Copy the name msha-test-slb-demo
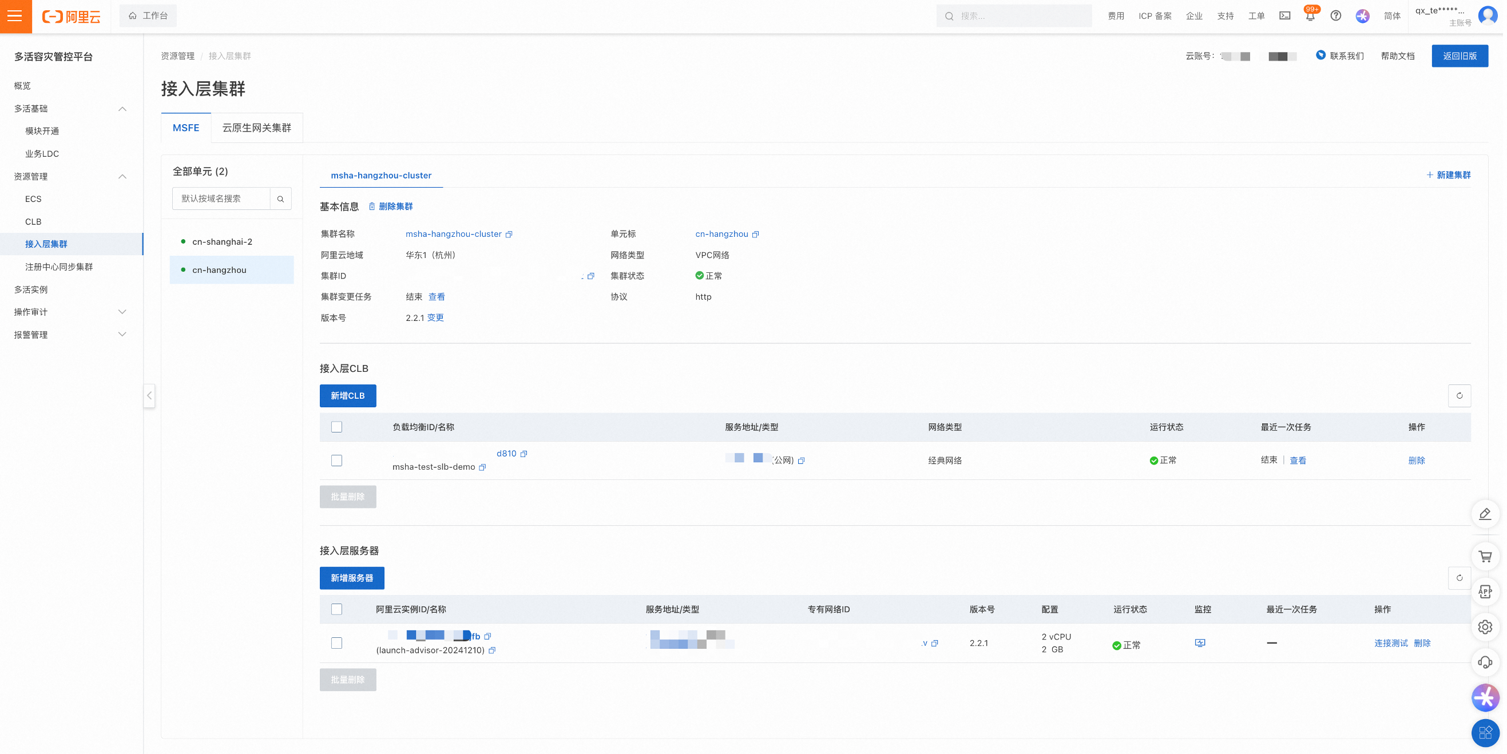This screenshot has height=754, width=1507. click(x=483, y=468)
